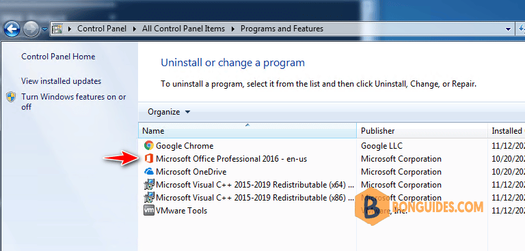Click the shield icon beside Windows features
This screenshot has width=525, height=251.
(x=11, y=98)
